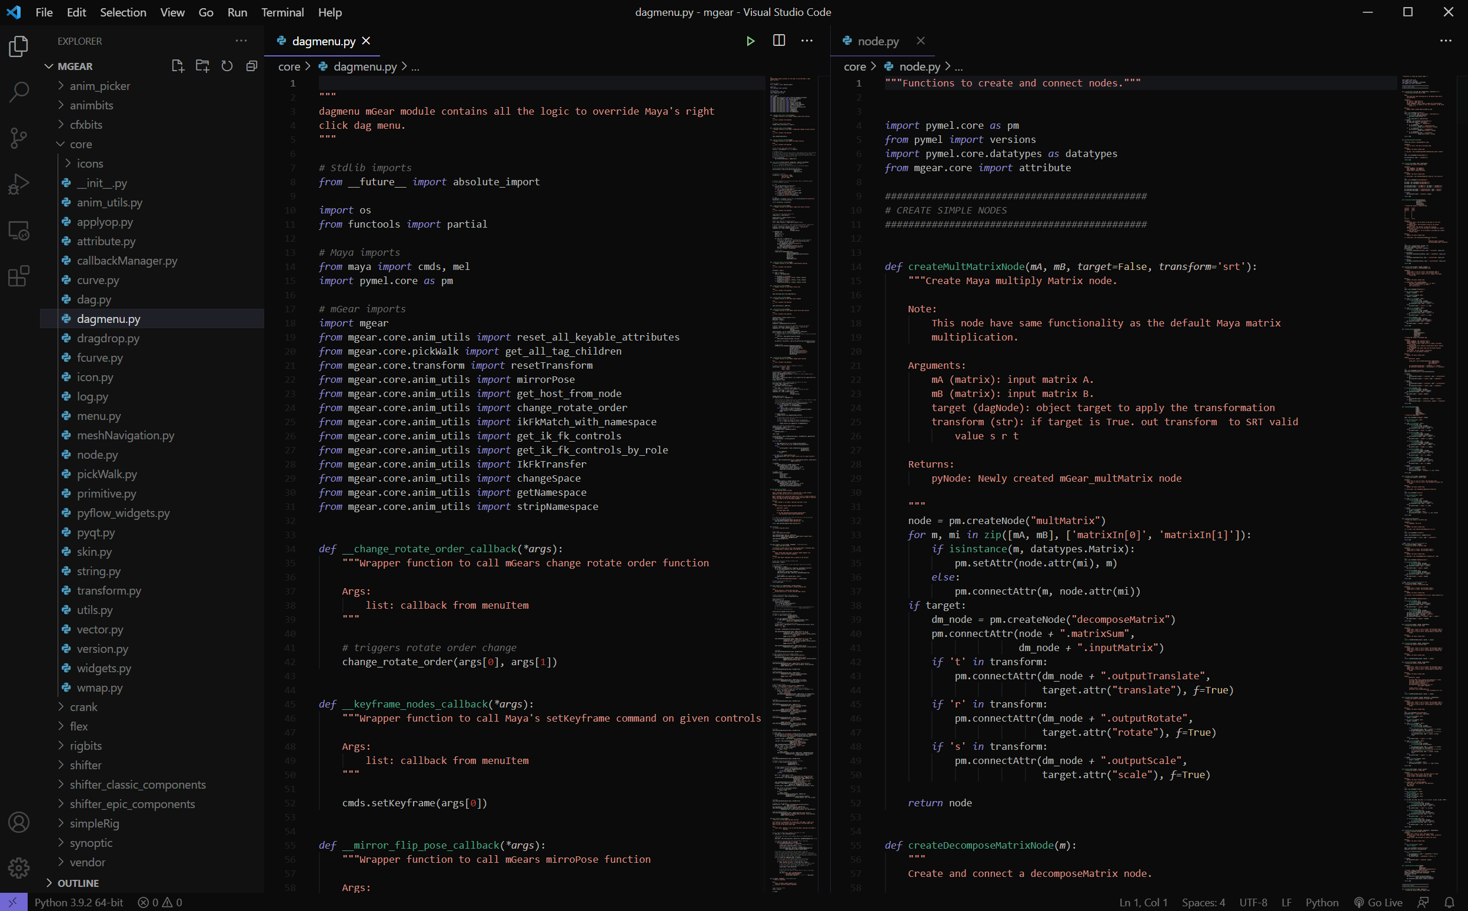
Task: Create a new folder in MGEAR explorer
Action: coord(202,66)
